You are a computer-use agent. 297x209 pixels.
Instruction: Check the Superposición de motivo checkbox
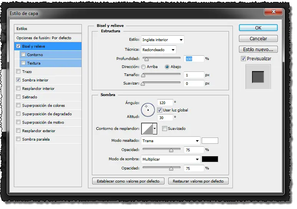(x=18, y=122)
